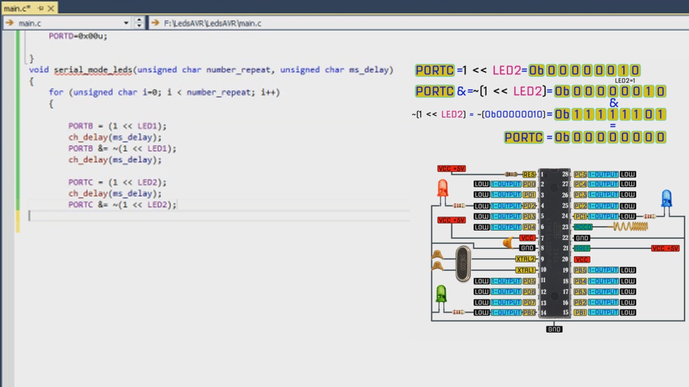Click the arrow icon beside main.c dropdown
The image size is (689, 387).
pyautogui.click(x=9, y=23)
